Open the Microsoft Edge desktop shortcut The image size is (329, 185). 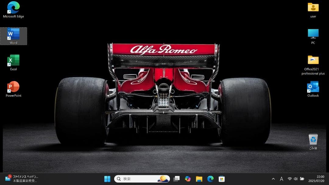[x=13, y=10]
